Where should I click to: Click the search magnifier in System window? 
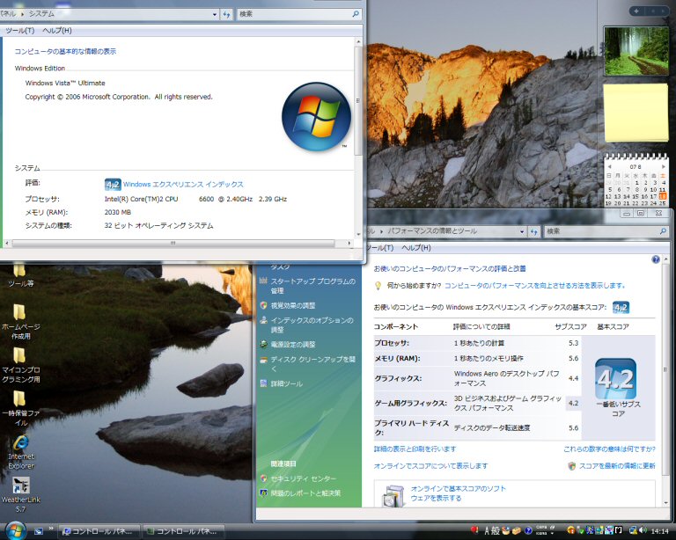(356, 14)
